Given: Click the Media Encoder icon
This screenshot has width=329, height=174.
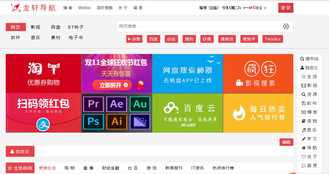Looking at the screenshot, I should coord(140,121).
